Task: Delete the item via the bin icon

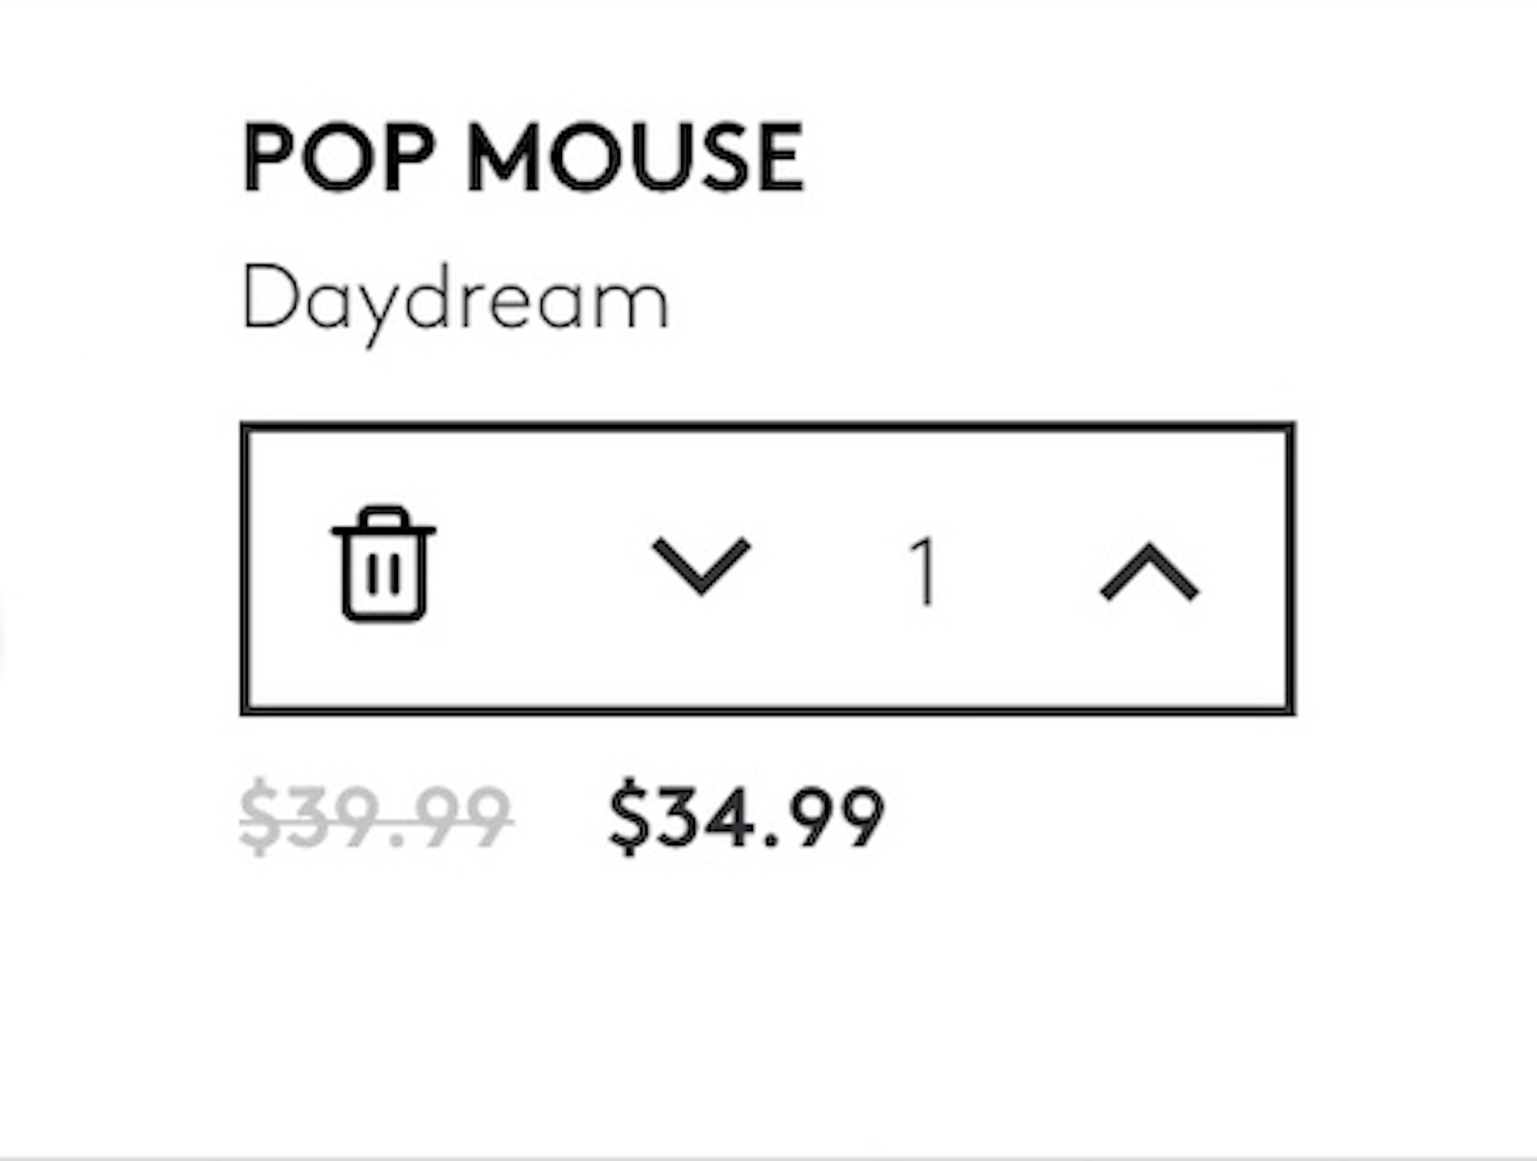Action: click(x=383, y=563)
